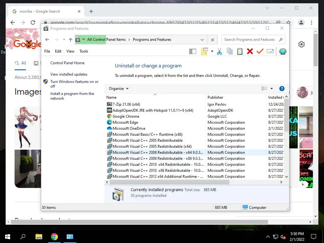Expand the address bar history dropdown
The image size is (324, 243).
pyautogui.click(x=202, y=40)
